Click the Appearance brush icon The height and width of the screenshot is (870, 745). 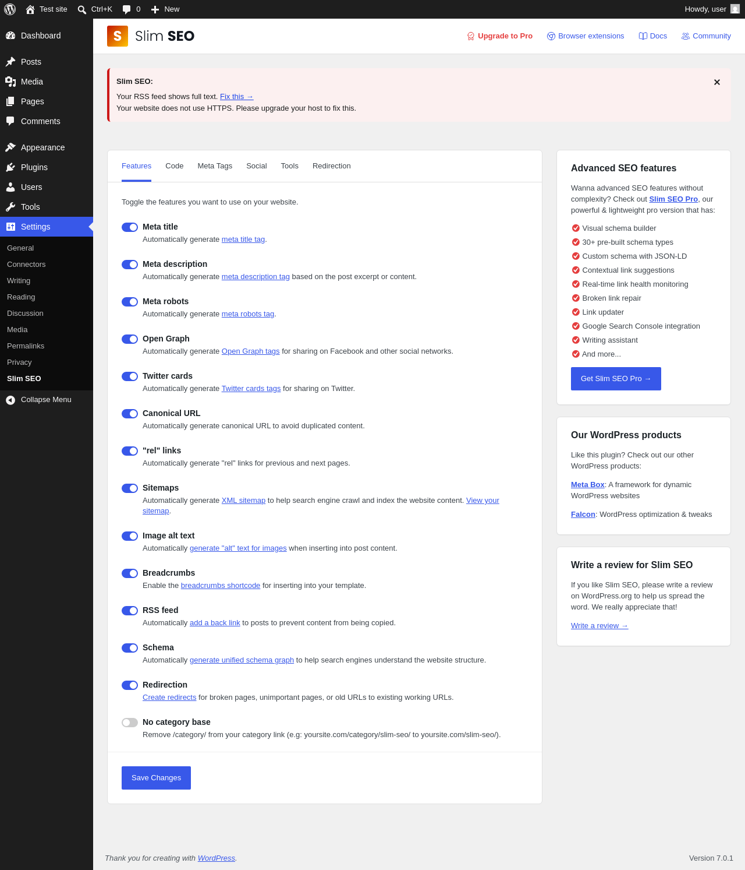pos(10,147)
